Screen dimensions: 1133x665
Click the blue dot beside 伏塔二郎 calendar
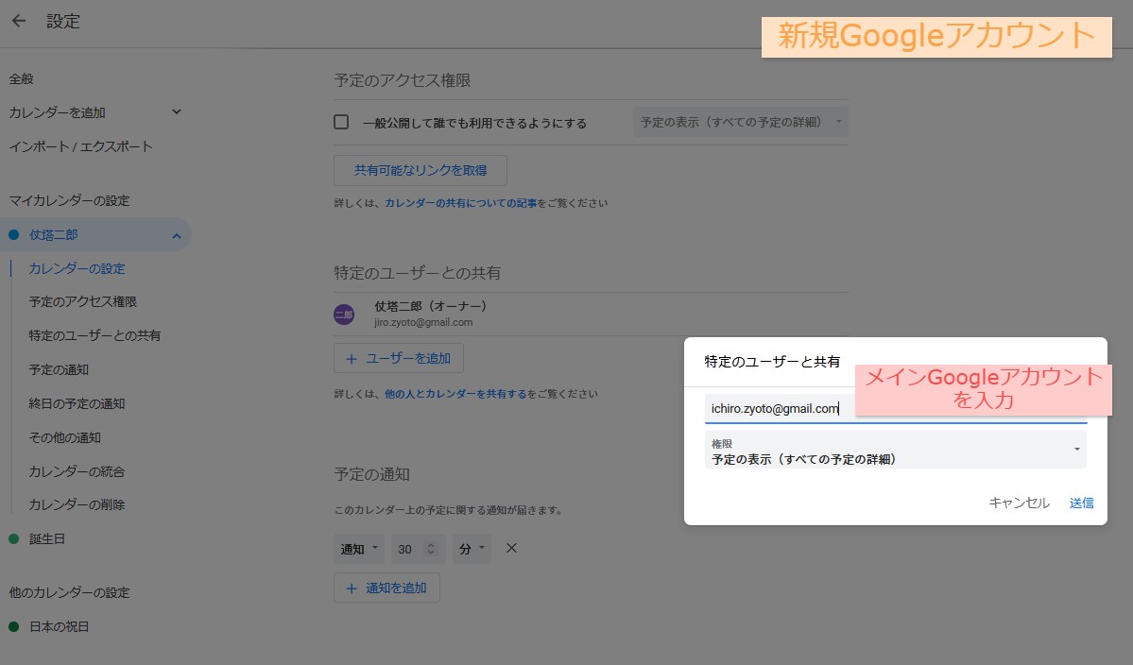point(14,234)
